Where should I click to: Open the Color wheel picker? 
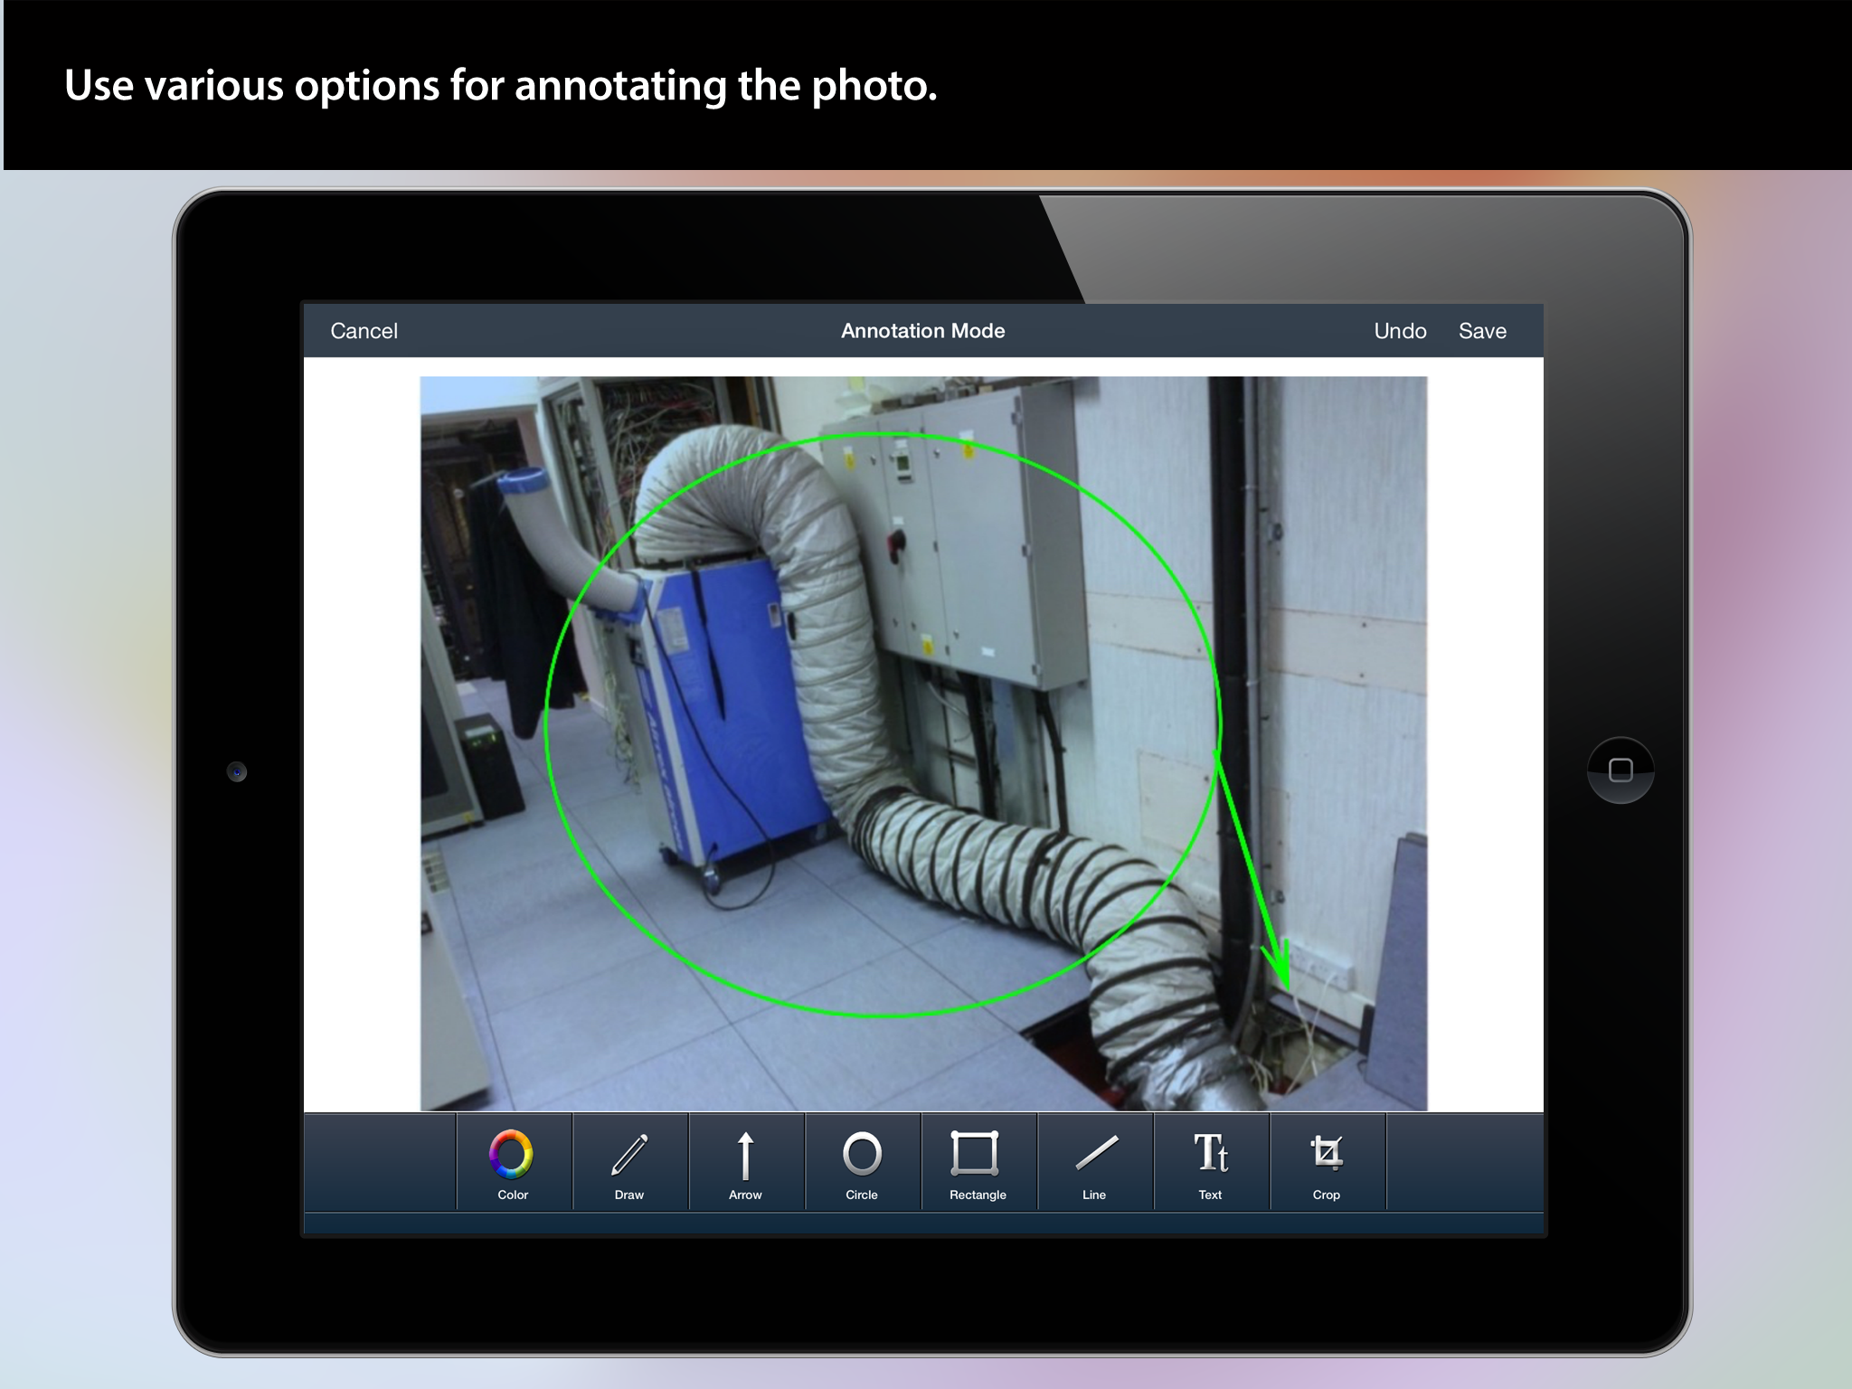coord(513,1163)
